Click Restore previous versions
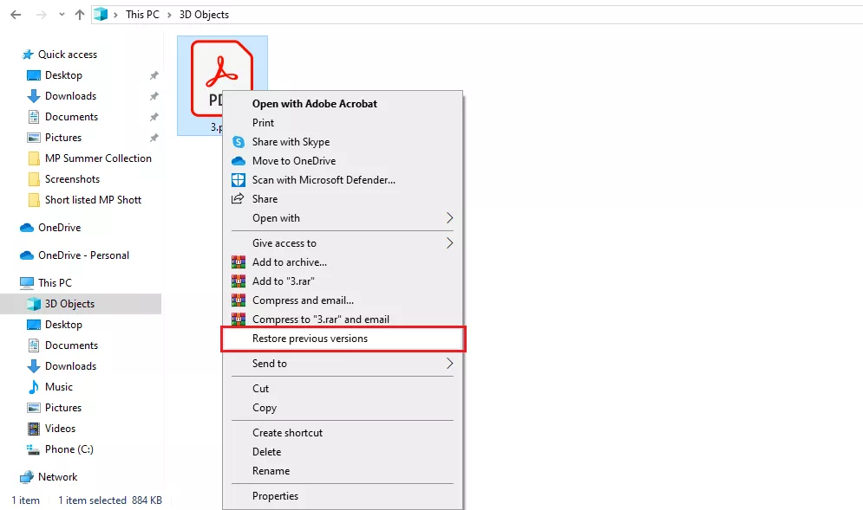The image size is (863, 510). click(x=309, y=338)
